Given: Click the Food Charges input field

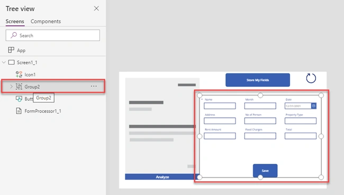Looking at the screenshot, I should pos(260,136).
